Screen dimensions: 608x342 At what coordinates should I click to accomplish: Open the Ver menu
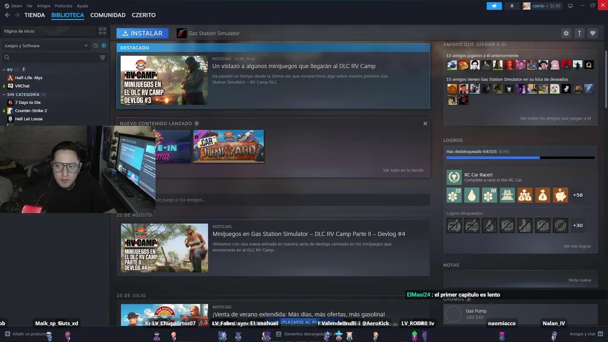(x=29, y=6)
